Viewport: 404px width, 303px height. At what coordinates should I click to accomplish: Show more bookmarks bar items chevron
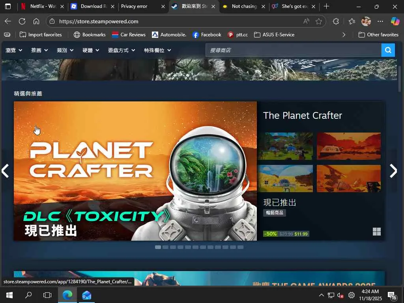[x=344, y=35]
